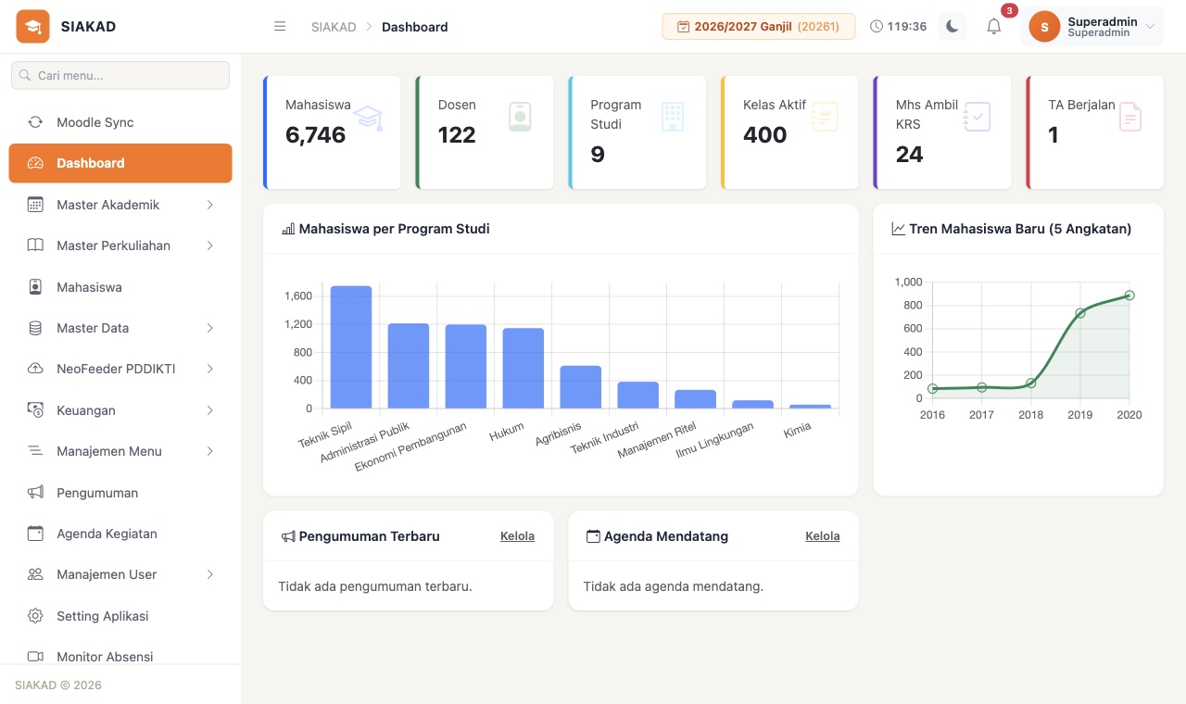Click the Master Data database icon
1186x704 pixels.
tap(35, 328)
